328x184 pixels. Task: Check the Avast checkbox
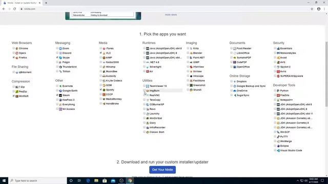(275, 57)
